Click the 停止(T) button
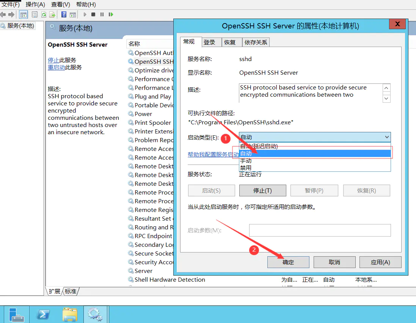The width and height of the screenshot is (416, 323). tap(263, 191)
